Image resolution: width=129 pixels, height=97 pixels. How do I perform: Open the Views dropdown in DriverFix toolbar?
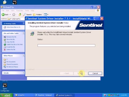click(x=46, y=15)
